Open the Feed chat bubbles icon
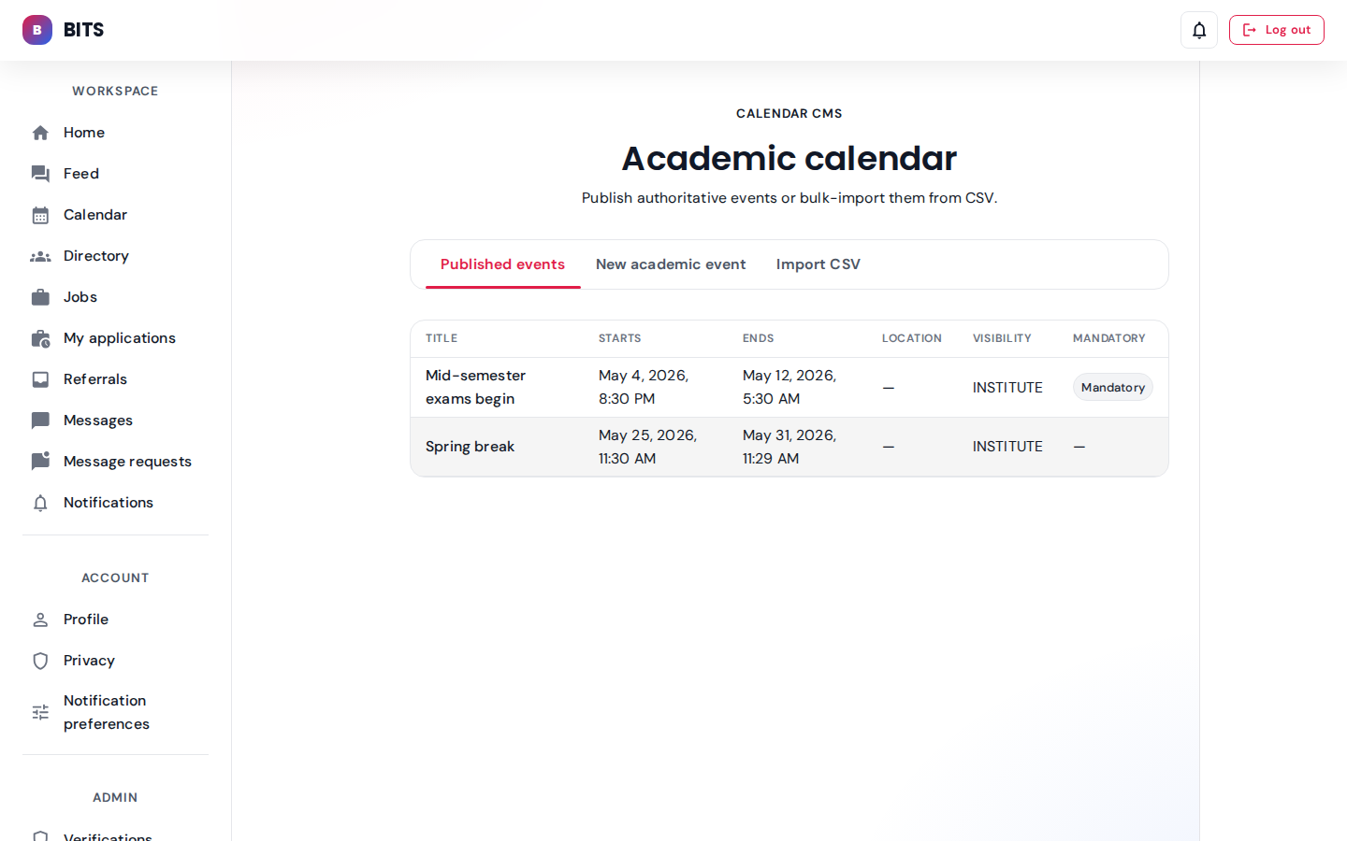Viewport: 1347px width, 841px height. coord(40,174)
